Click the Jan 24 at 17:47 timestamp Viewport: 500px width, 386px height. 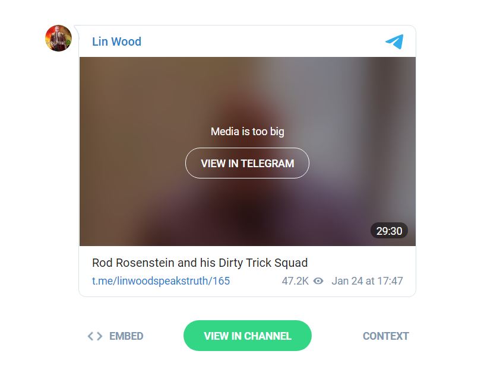coord(367,281)
